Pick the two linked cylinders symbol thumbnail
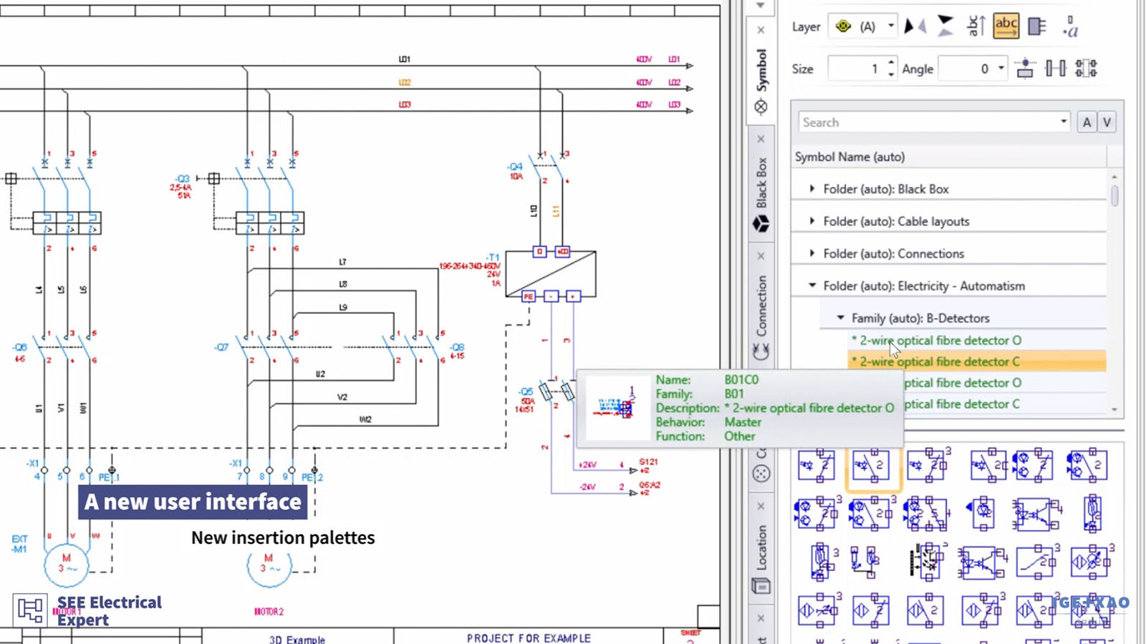The image size is (1146, 644). 865,562
